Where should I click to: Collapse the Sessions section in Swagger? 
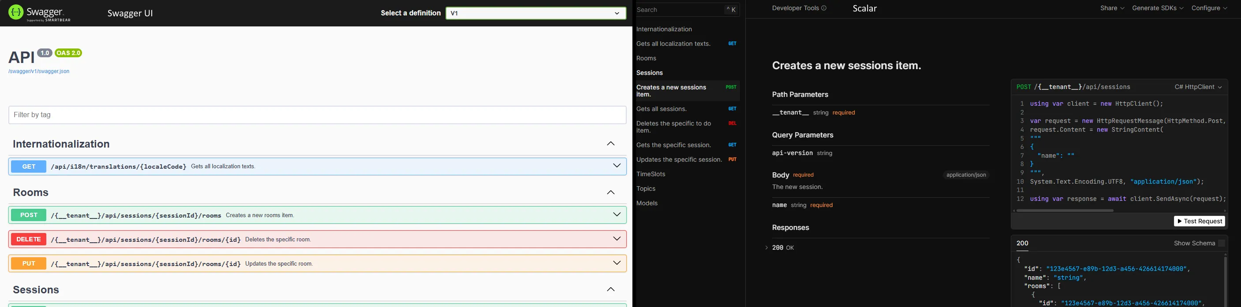click(611, 290)
